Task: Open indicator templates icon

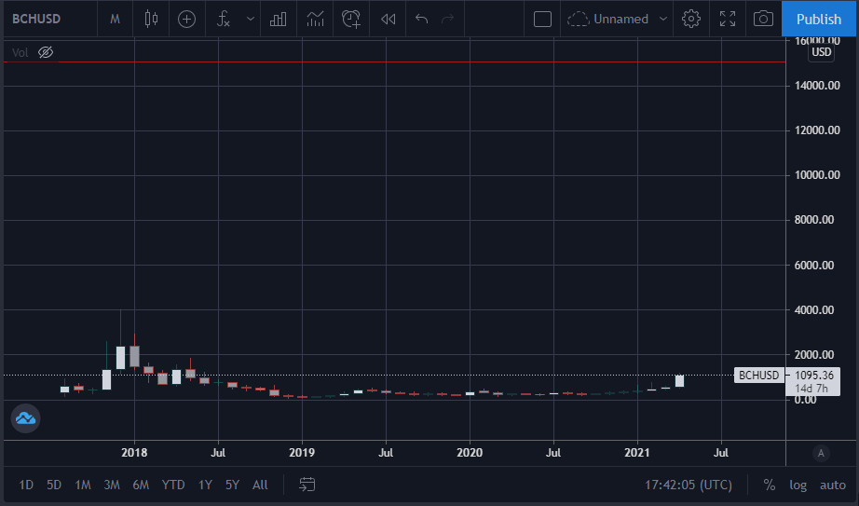Action: tap(315, 20)
